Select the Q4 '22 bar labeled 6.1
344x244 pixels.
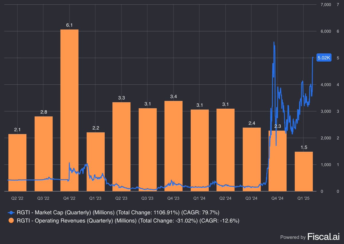(x=69, y=110)
